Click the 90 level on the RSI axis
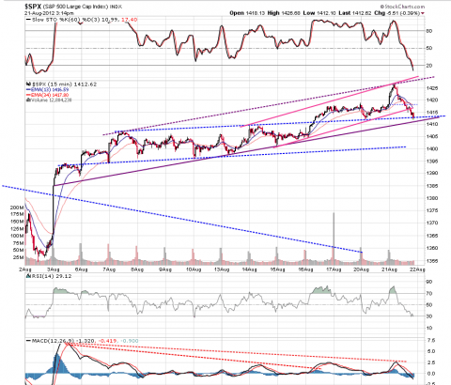Viewport: 451px width, 385px height. (x=429, y=282)
